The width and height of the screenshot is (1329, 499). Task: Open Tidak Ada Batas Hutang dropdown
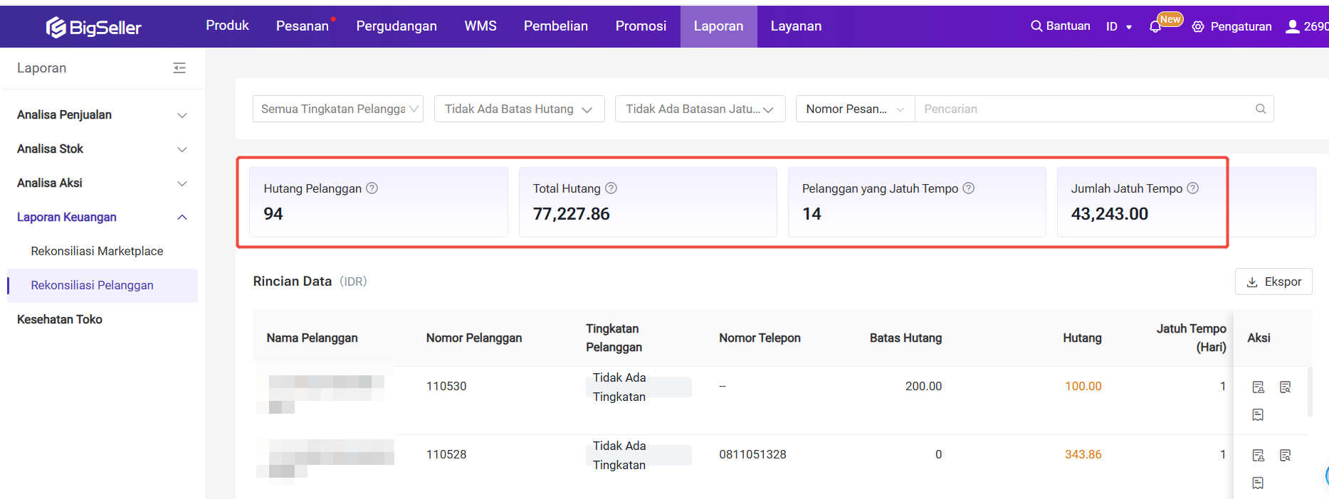pos(519,109)
